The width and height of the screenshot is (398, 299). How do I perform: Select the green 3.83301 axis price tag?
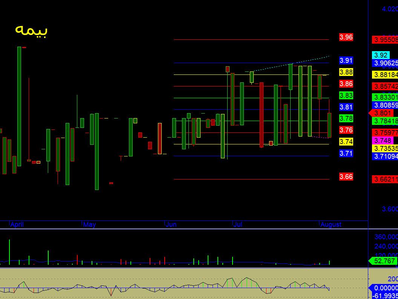(x=385, y=97)
